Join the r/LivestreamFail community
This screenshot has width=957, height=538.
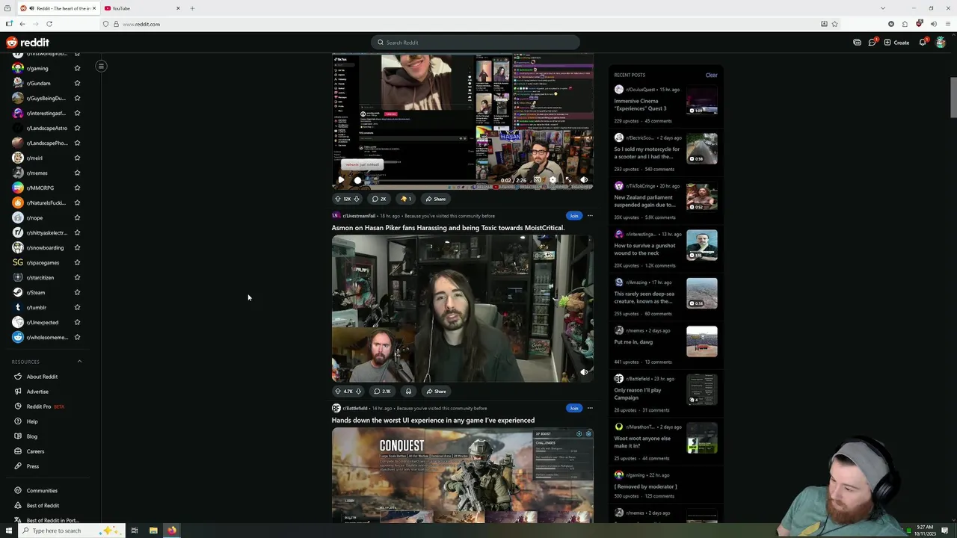tap(573, 216)
